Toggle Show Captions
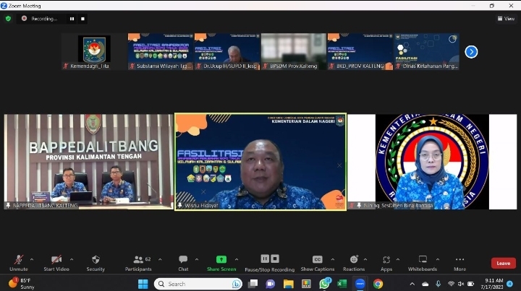 pyautogui.click(x=318, y=260)
